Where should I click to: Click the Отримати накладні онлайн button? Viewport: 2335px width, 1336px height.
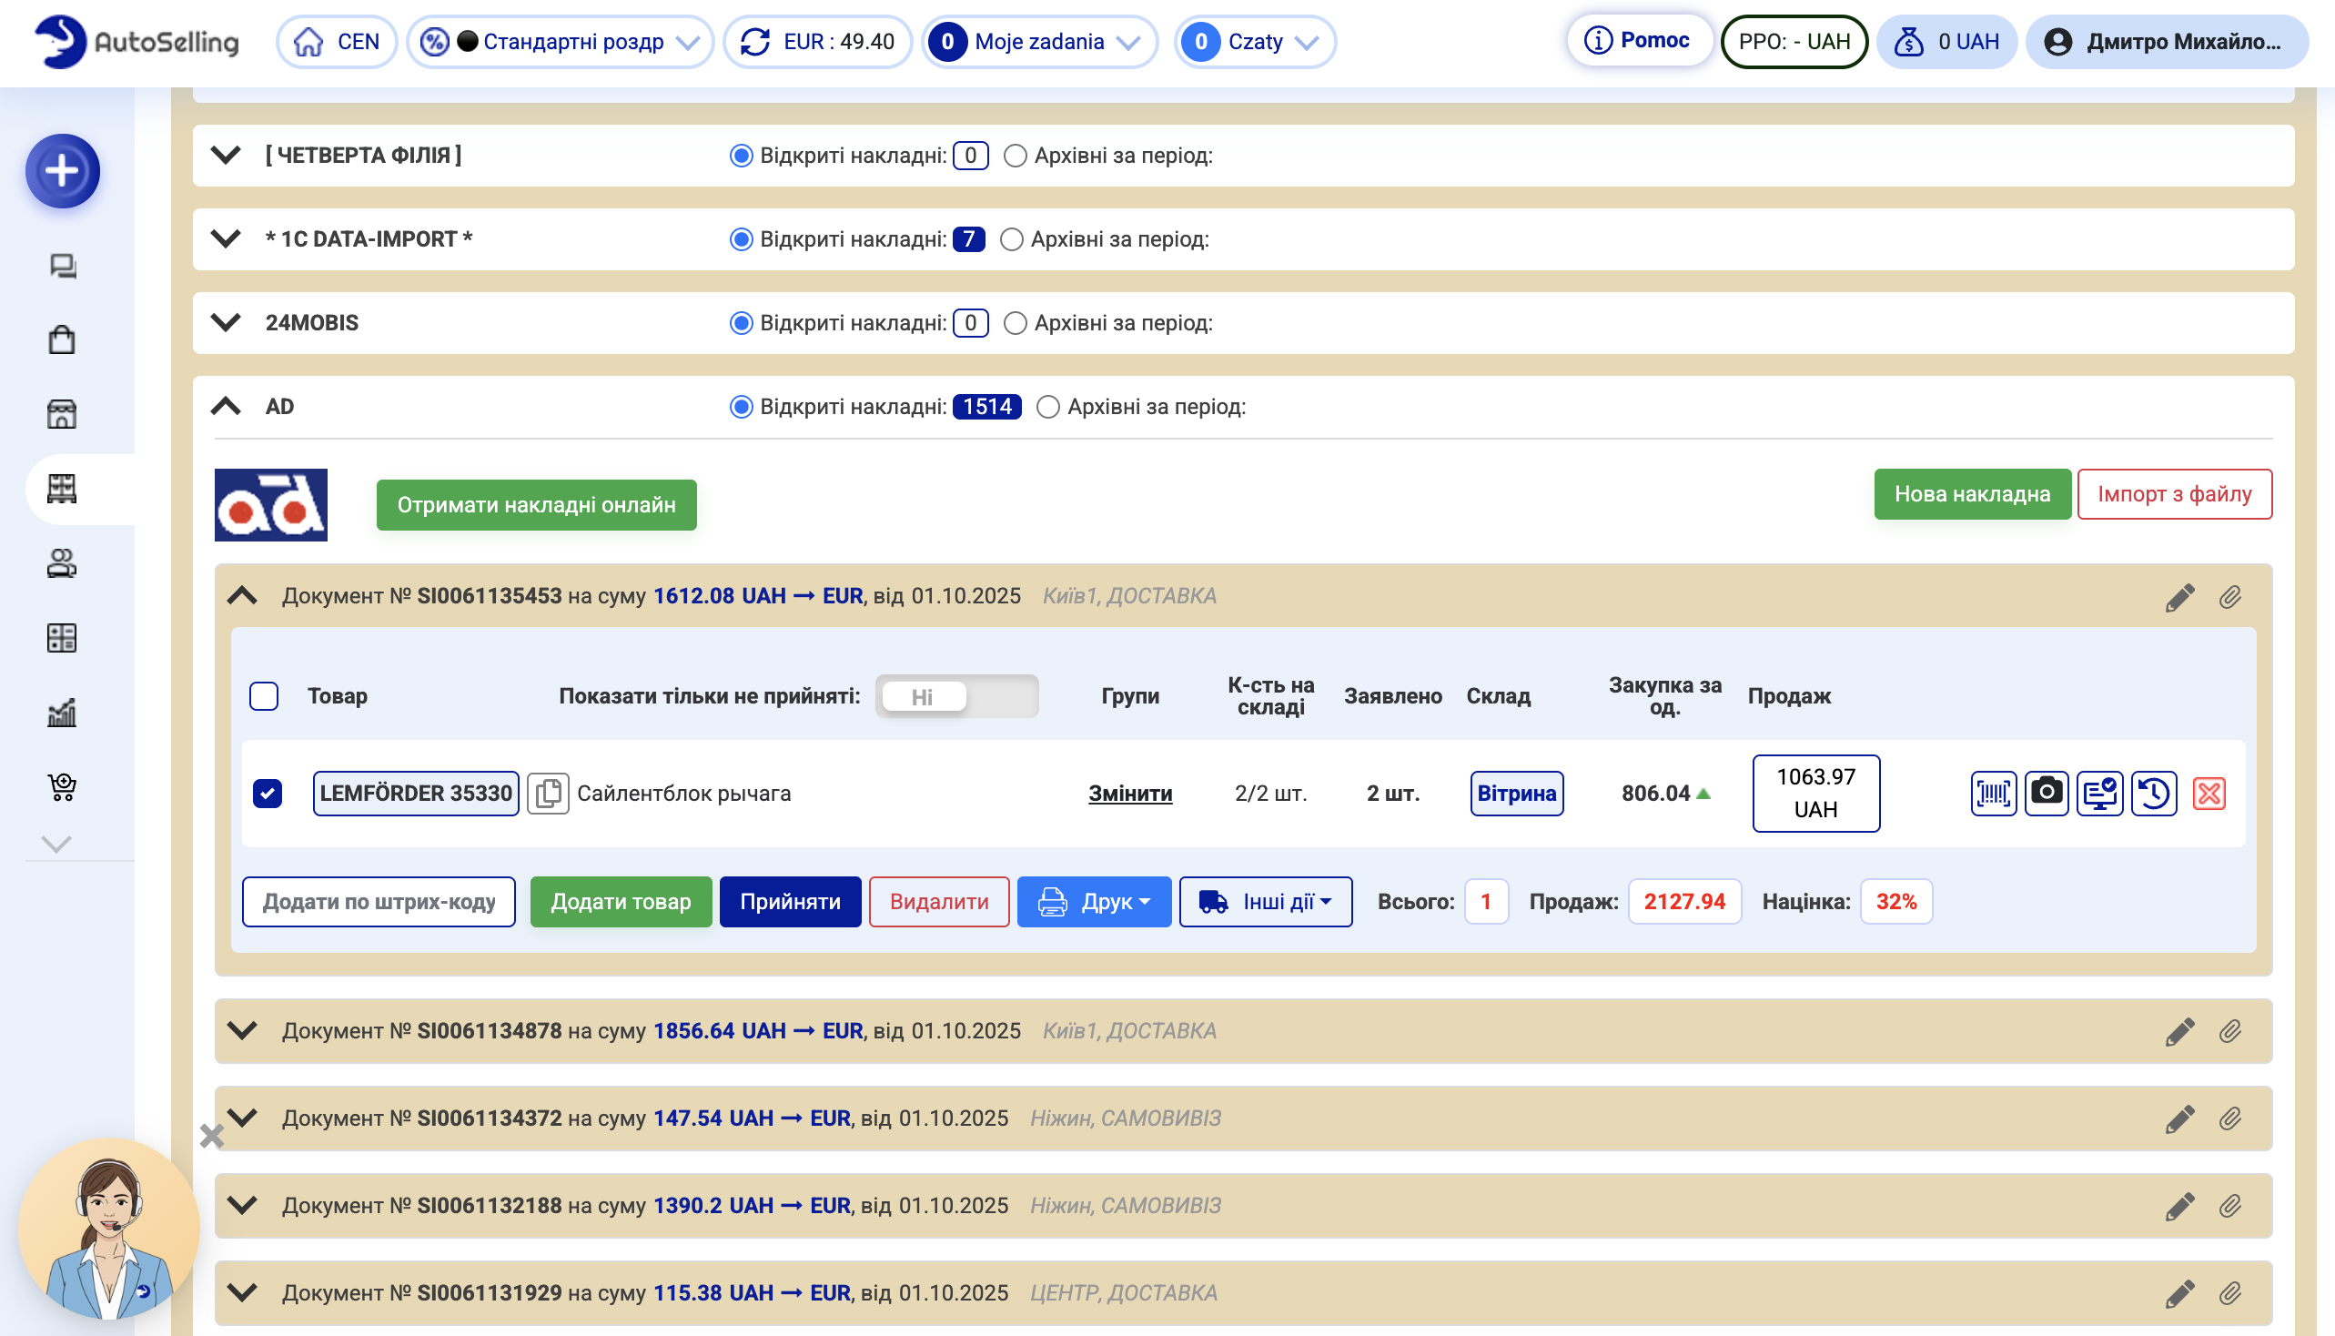536,506
